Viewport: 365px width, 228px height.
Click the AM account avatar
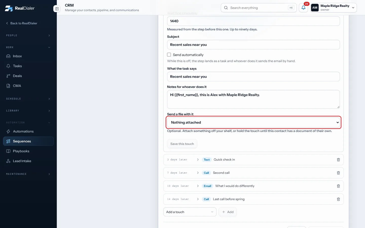click(315, 8)
